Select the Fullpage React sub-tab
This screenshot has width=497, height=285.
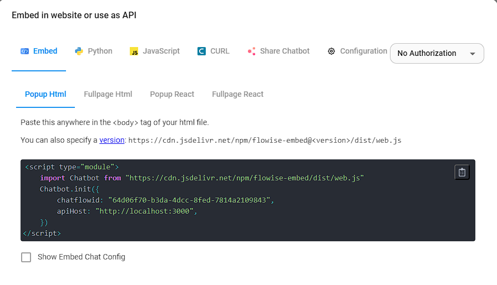click(238, 94)
